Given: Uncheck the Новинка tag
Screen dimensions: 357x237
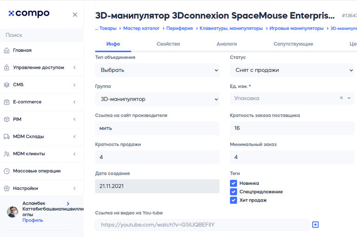Looking at the screenshot, I should coord(233,183).
